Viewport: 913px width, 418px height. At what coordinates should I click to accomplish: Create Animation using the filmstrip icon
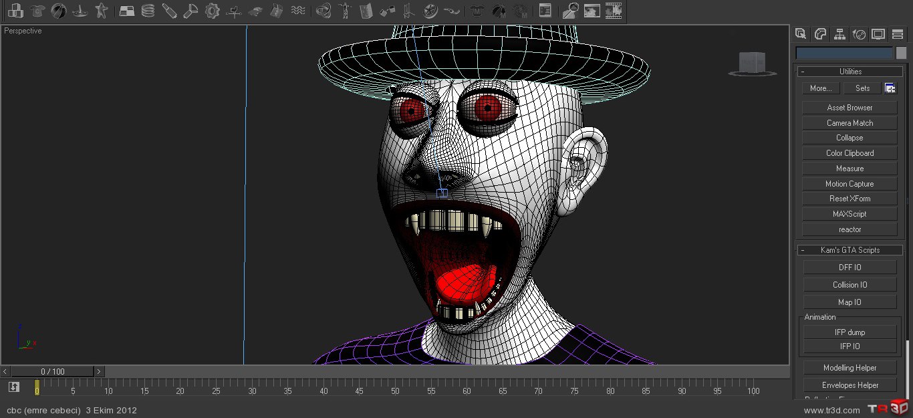pyautogui.click(x=613, y=11)
